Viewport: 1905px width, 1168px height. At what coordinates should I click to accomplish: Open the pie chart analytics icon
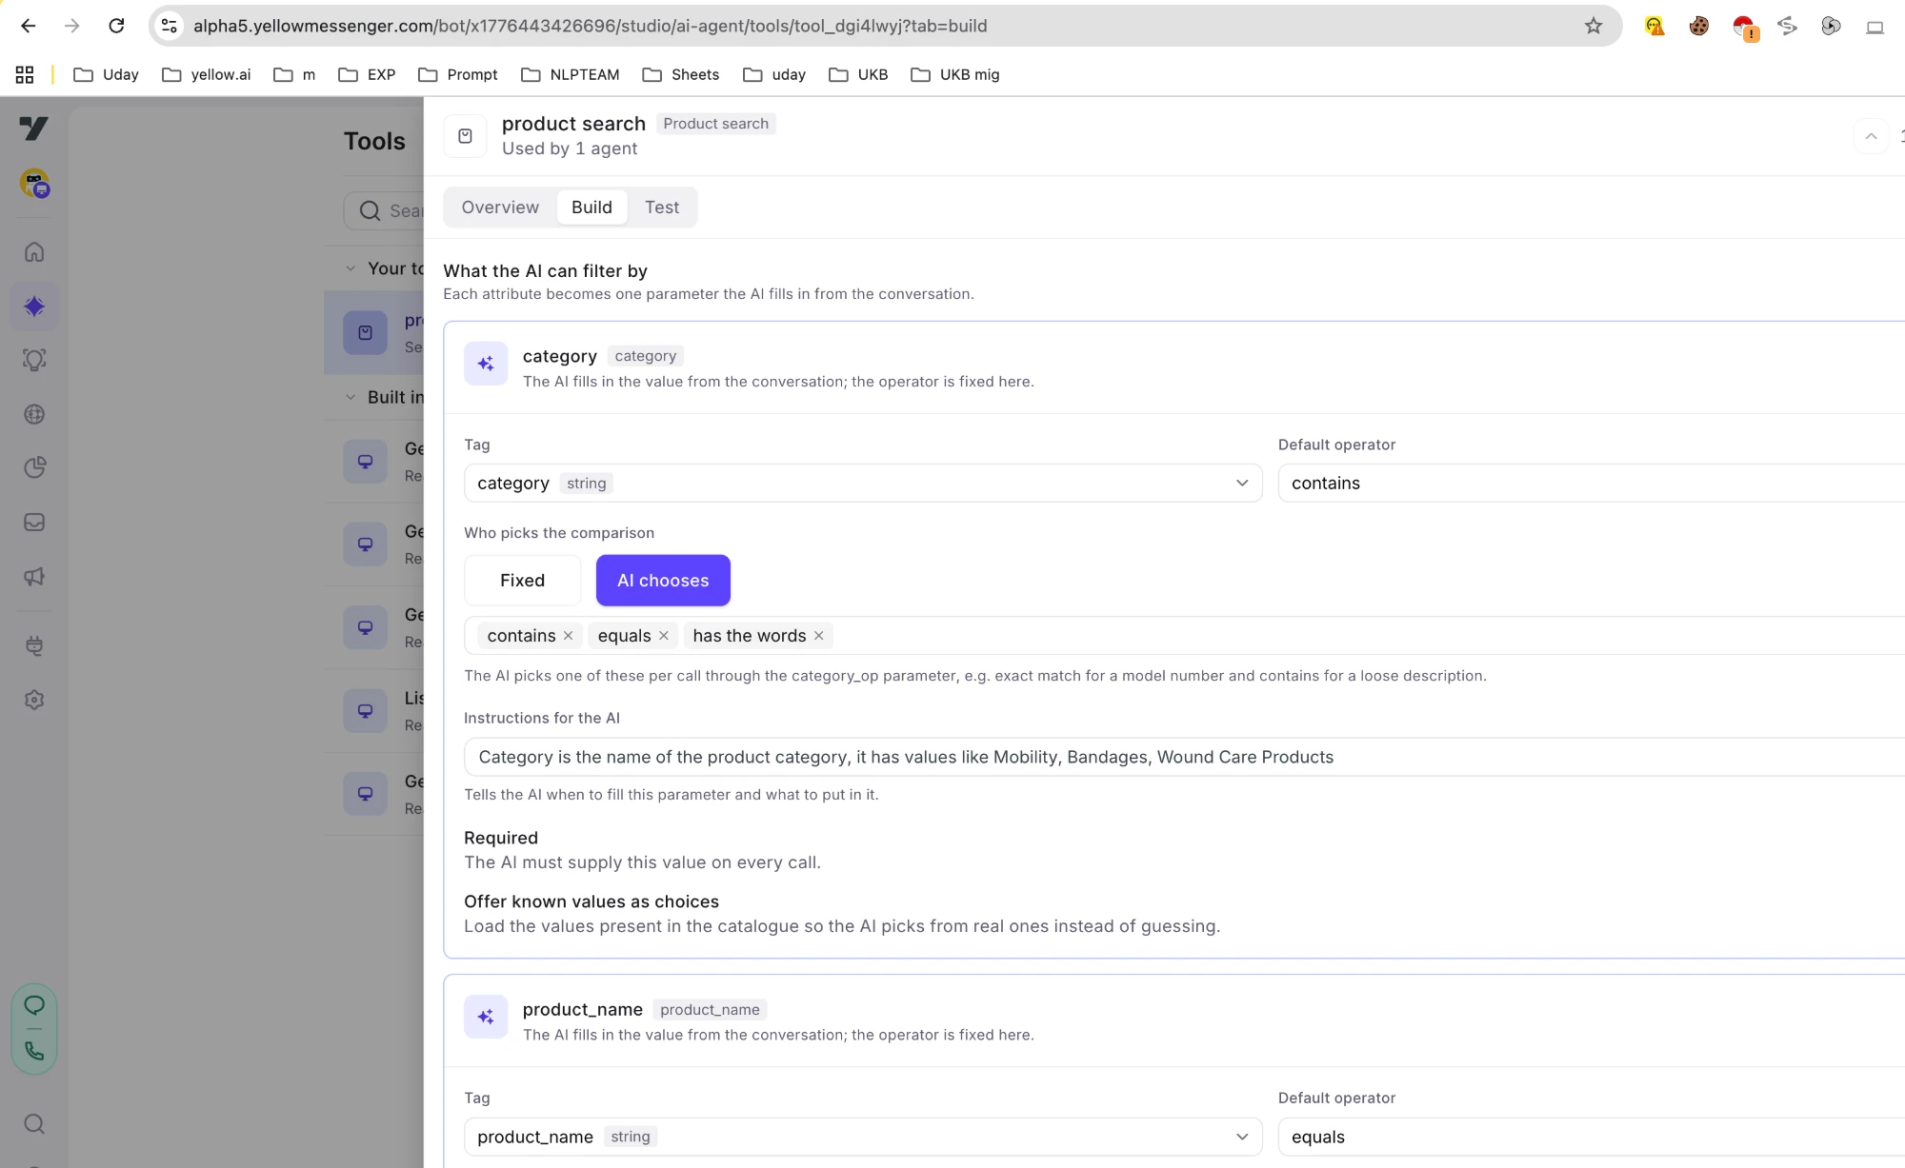34,467
